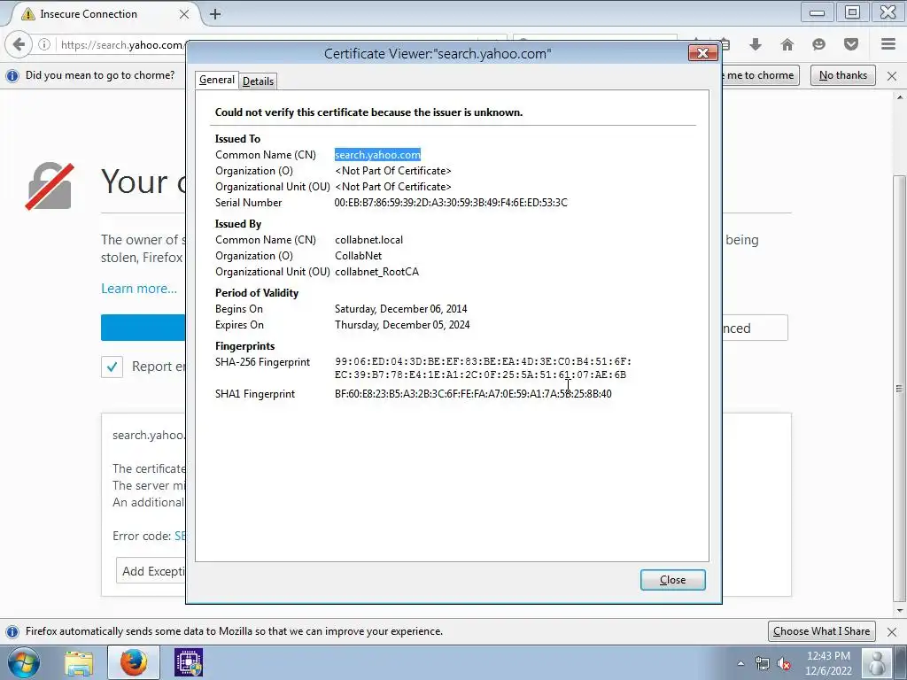Click the blue button on the error page
The image size is (907, 680).
[143, 328]
